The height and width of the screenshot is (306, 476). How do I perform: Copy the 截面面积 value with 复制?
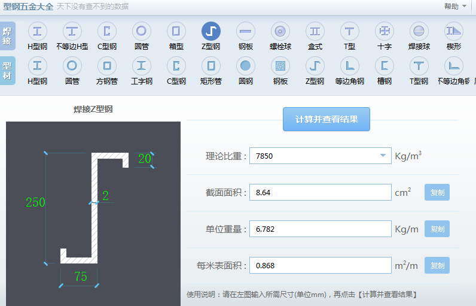click(x=437, y=192)
